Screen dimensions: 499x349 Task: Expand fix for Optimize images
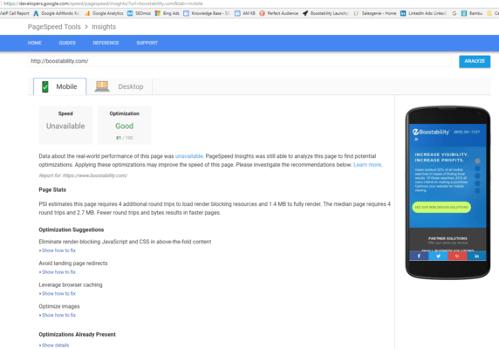pos(58,315)
